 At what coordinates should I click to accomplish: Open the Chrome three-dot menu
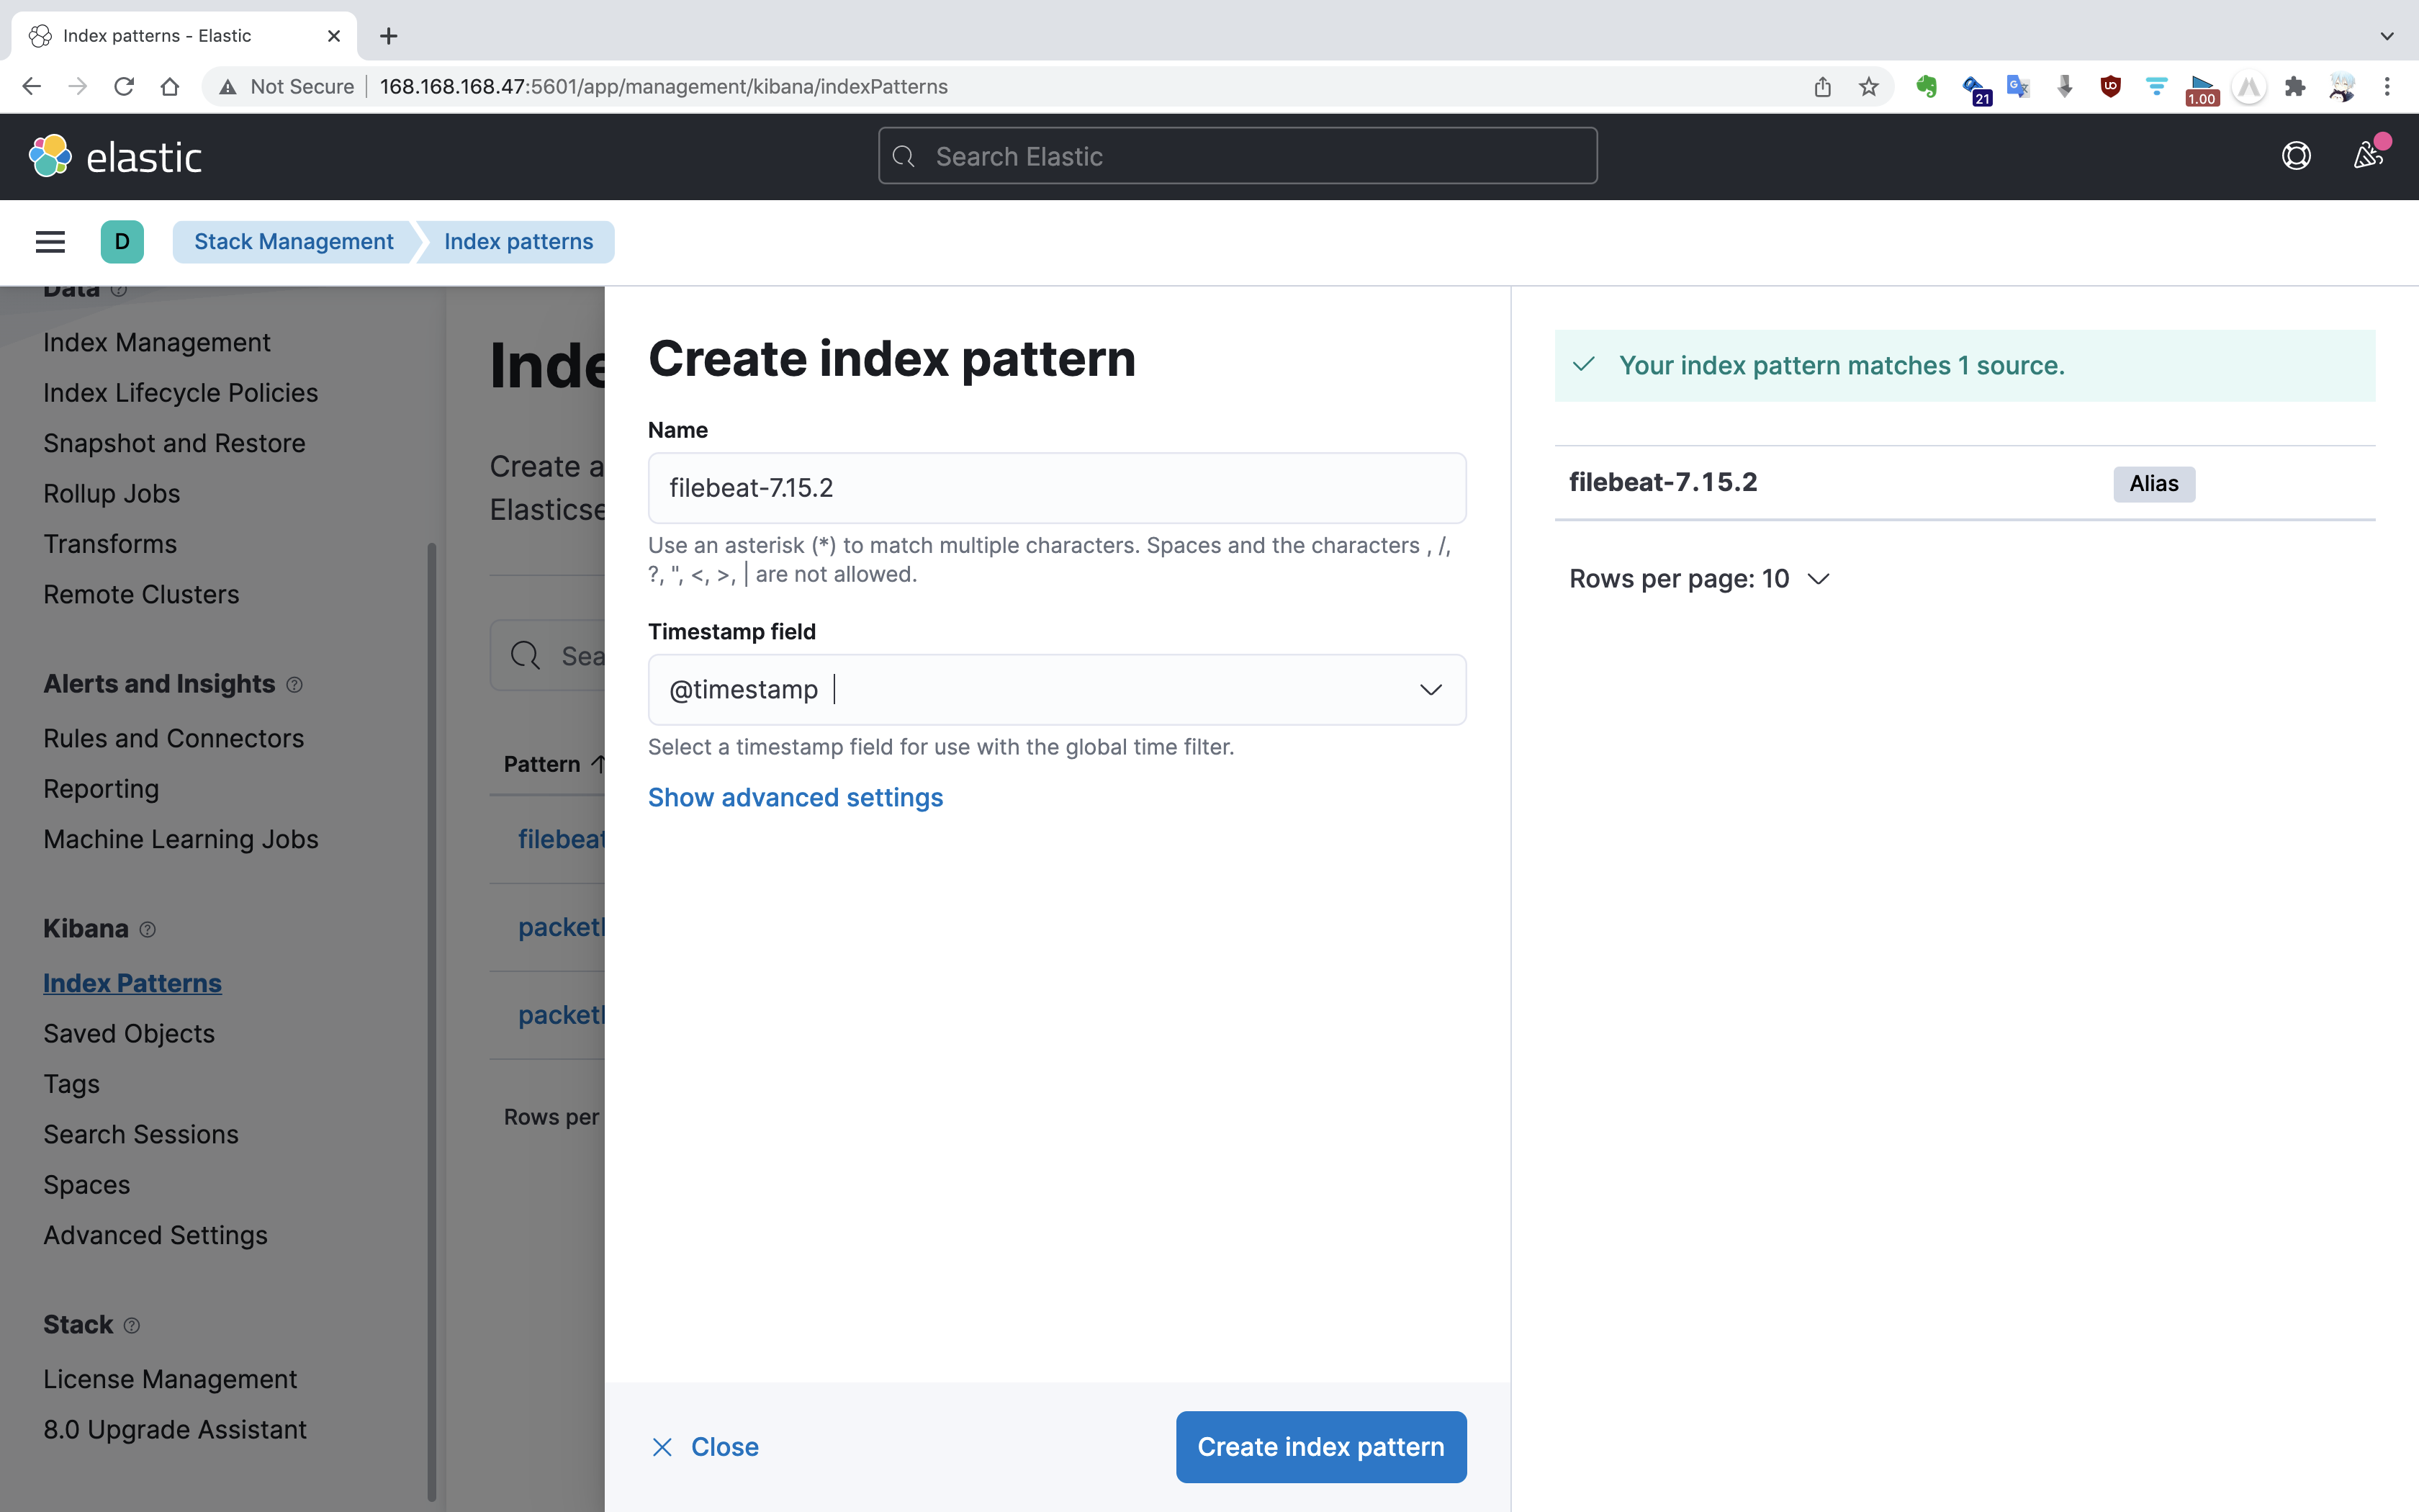coord(2387,87)
